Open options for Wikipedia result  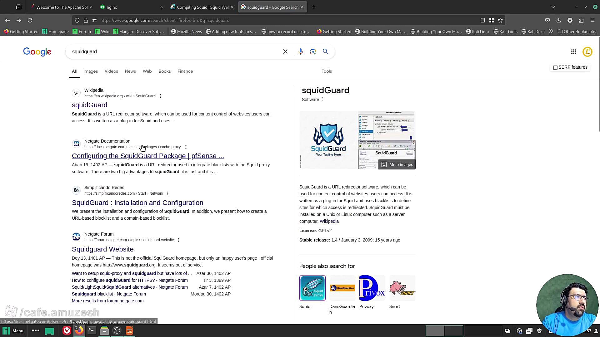point(160,96)
